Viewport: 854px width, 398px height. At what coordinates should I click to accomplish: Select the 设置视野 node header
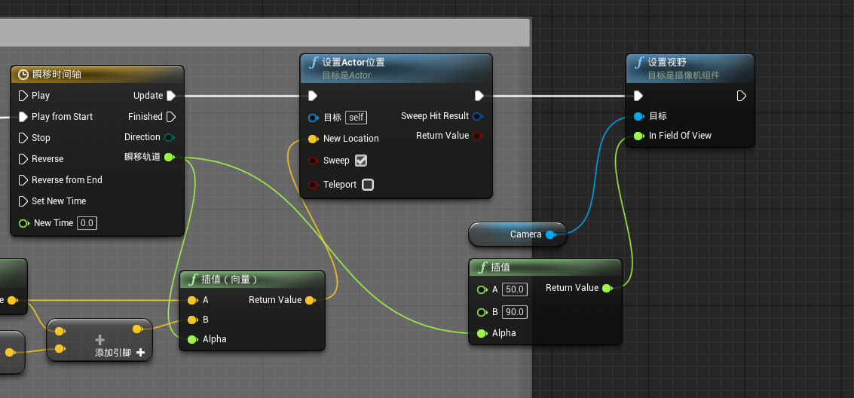point(690,69)
